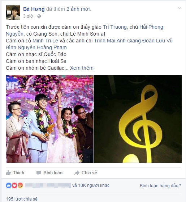Click the Bình luận speech bubble icon
Screen dimensions: 186x202
[x=39, y=173]
